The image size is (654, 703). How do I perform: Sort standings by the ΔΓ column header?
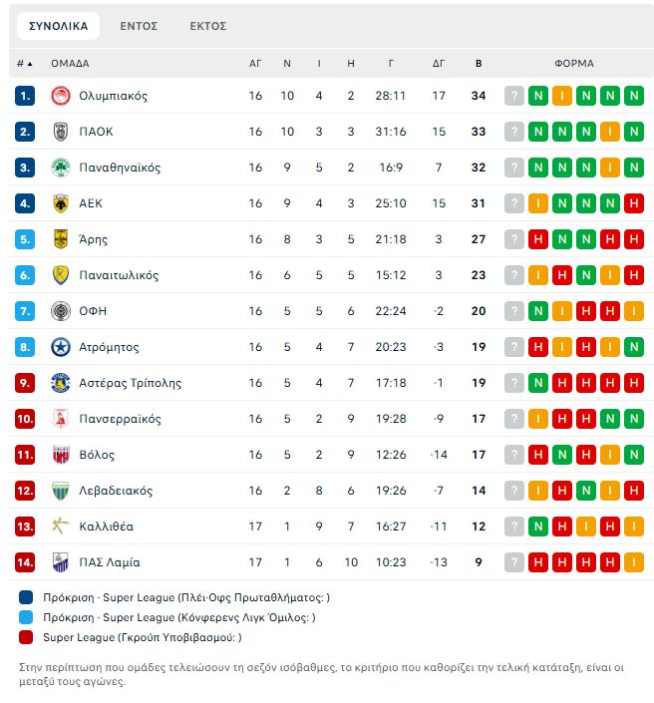[x=439, y=64]
